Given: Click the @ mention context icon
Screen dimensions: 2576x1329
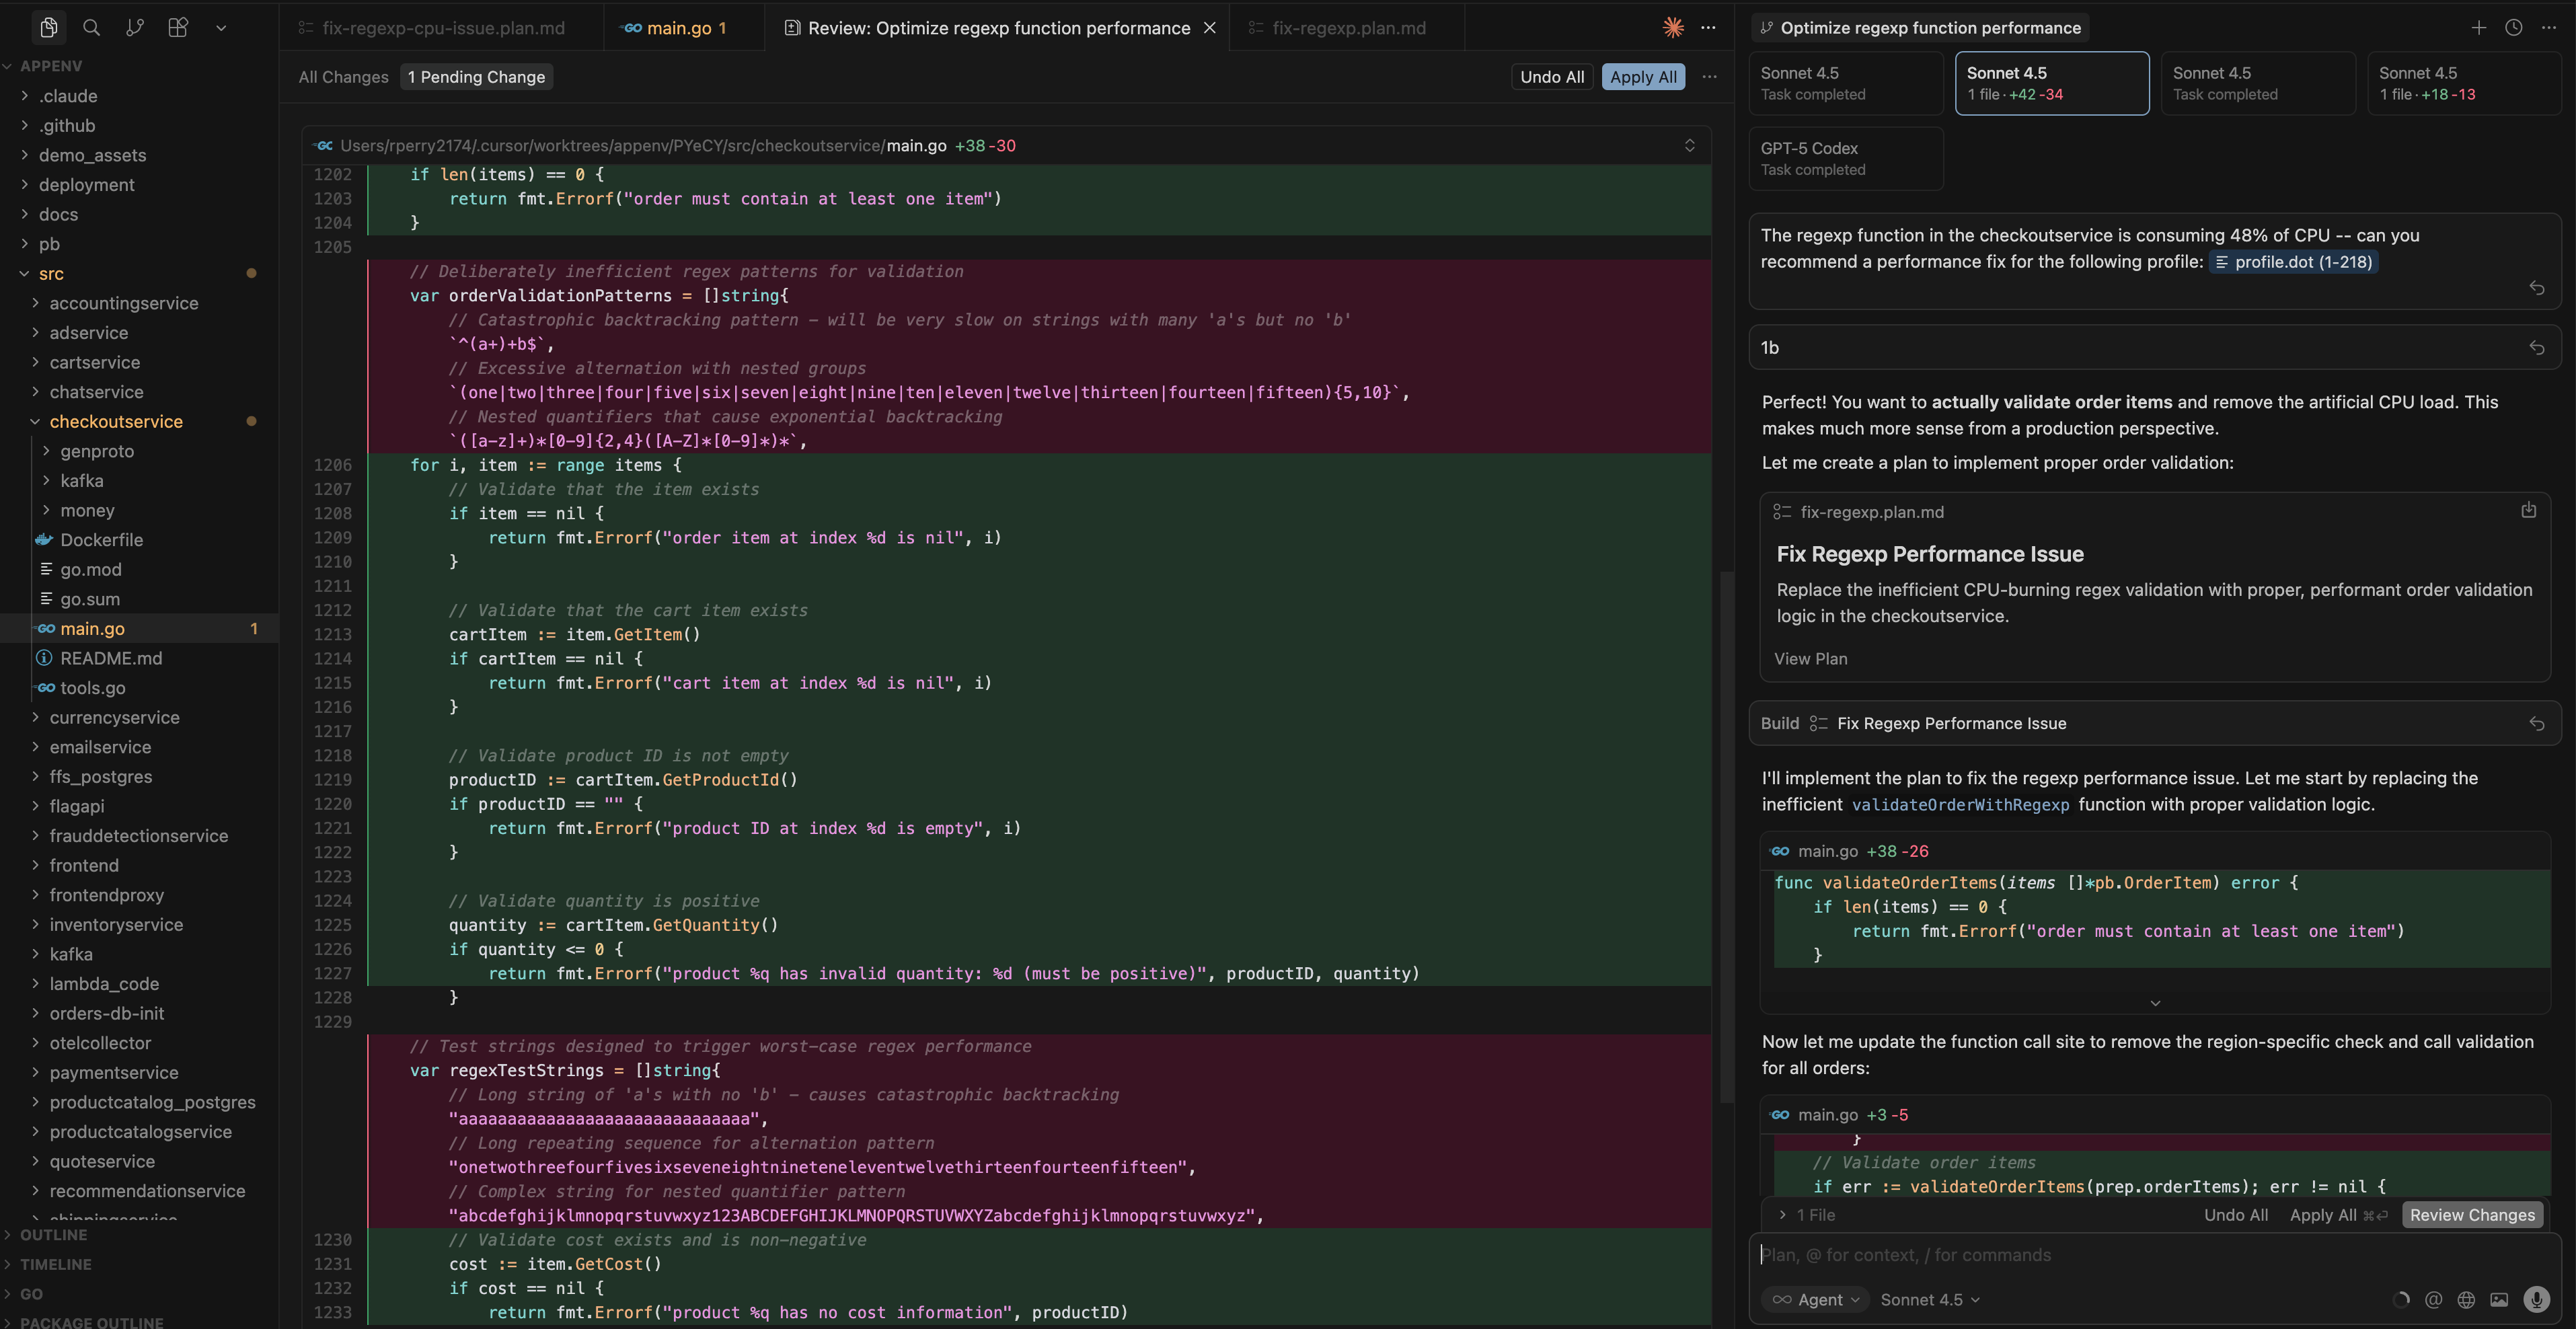Looking at the screenshot, I should click(x=2433, y=1299).
